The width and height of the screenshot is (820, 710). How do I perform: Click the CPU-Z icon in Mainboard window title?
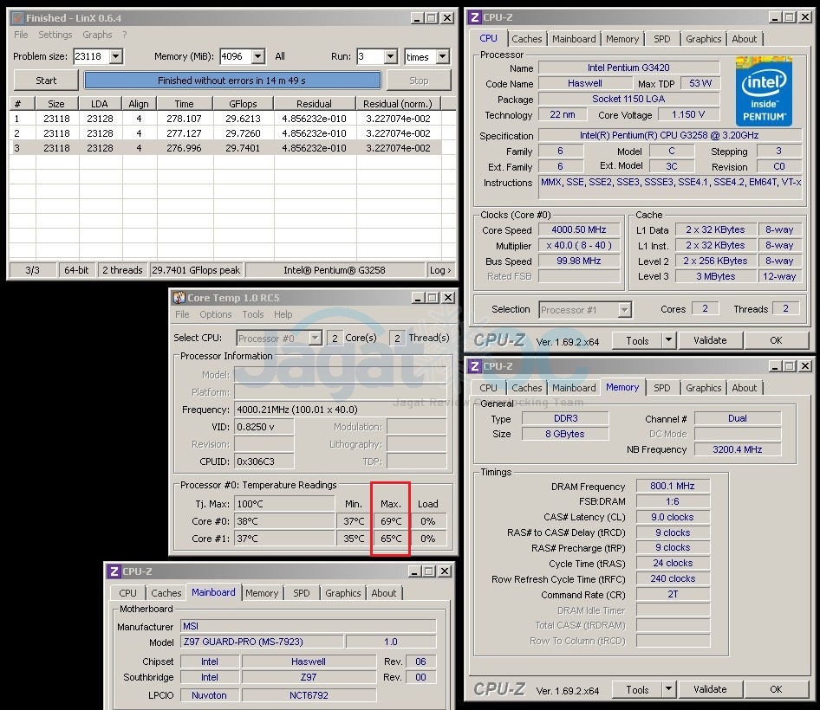coord(114,571)
